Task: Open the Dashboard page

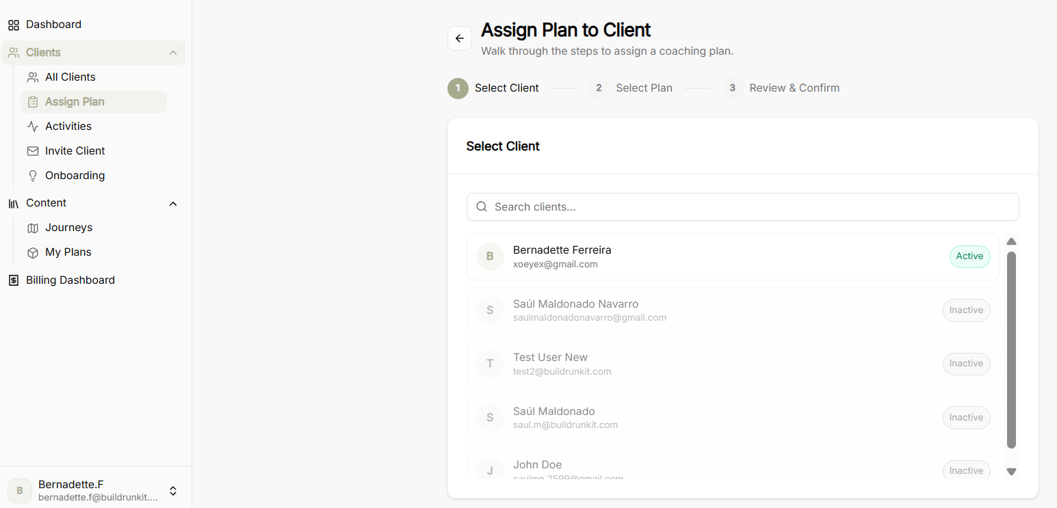Action: (53, 25)
